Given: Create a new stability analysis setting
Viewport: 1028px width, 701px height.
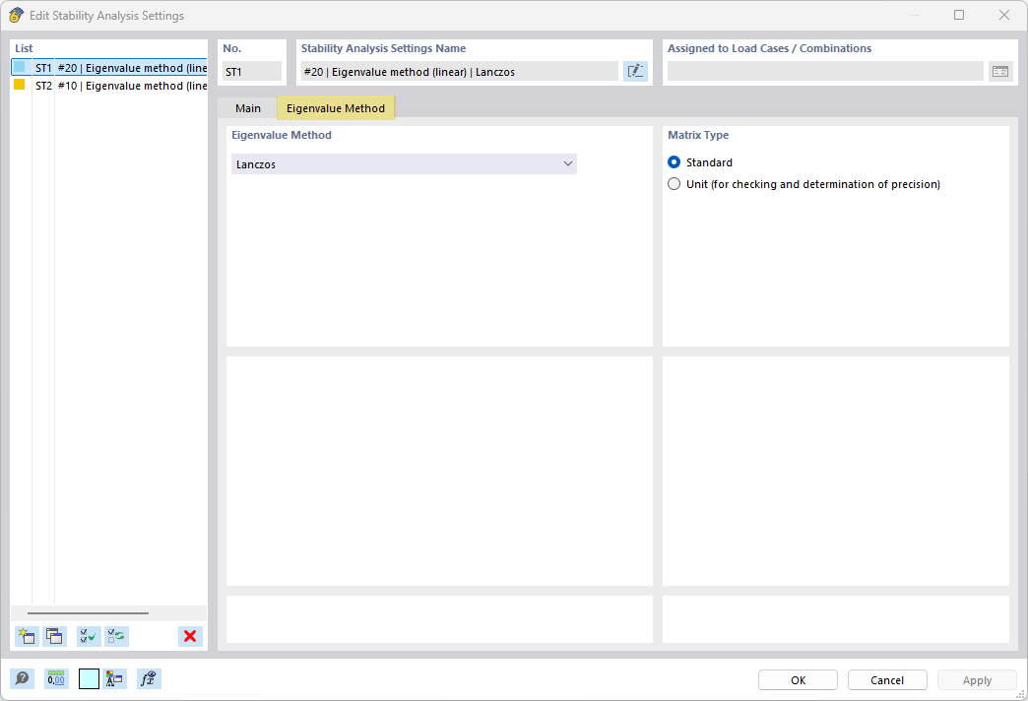Looking at the screenshot, I should pyautogui.click(x=27, y=636).
